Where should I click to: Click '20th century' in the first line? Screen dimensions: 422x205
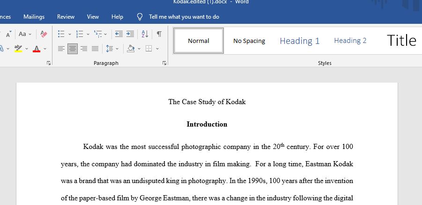tap(292, 147)
